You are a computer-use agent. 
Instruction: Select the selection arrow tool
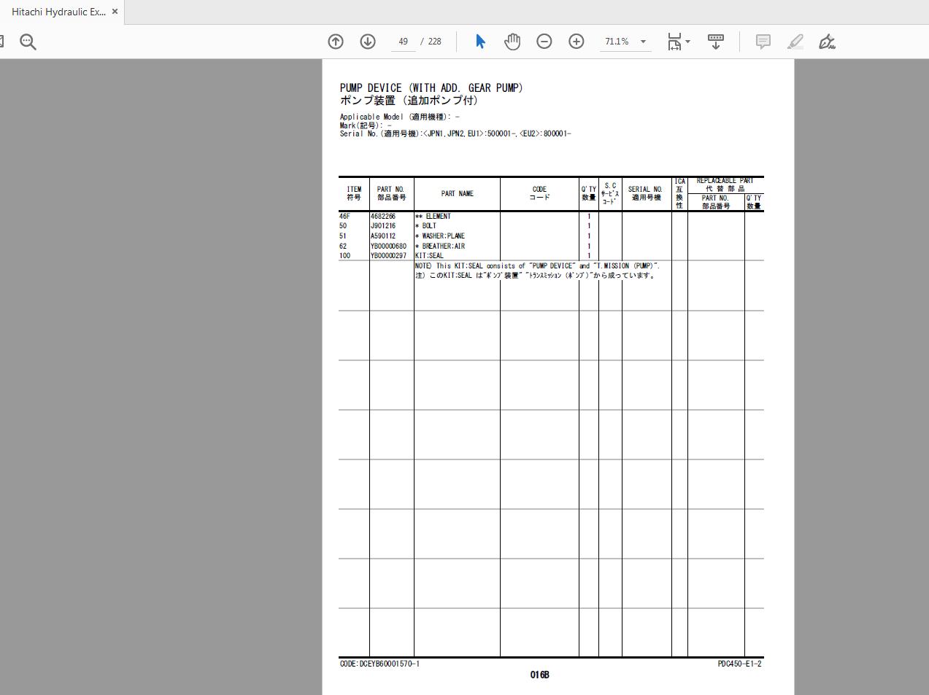pos(480,42)
